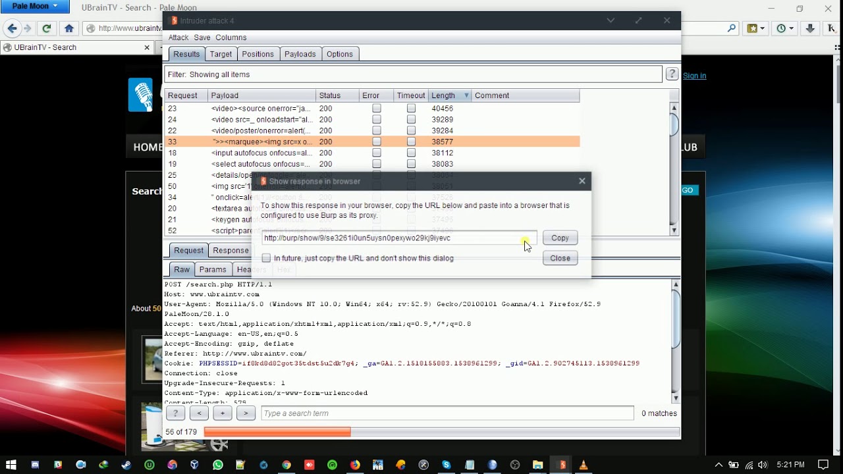Click the Intruder attack window chevron
Image resolution: width=843 pixels, height=474 pixels.
tap(611, 20)
